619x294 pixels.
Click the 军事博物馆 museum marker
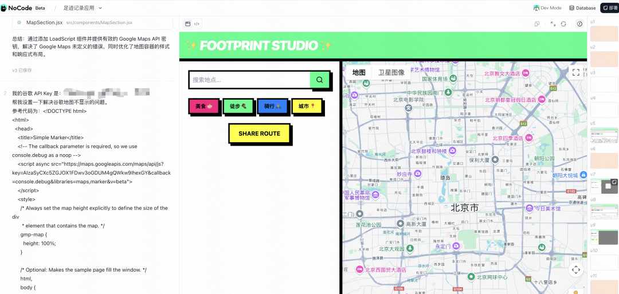(375, 194)
